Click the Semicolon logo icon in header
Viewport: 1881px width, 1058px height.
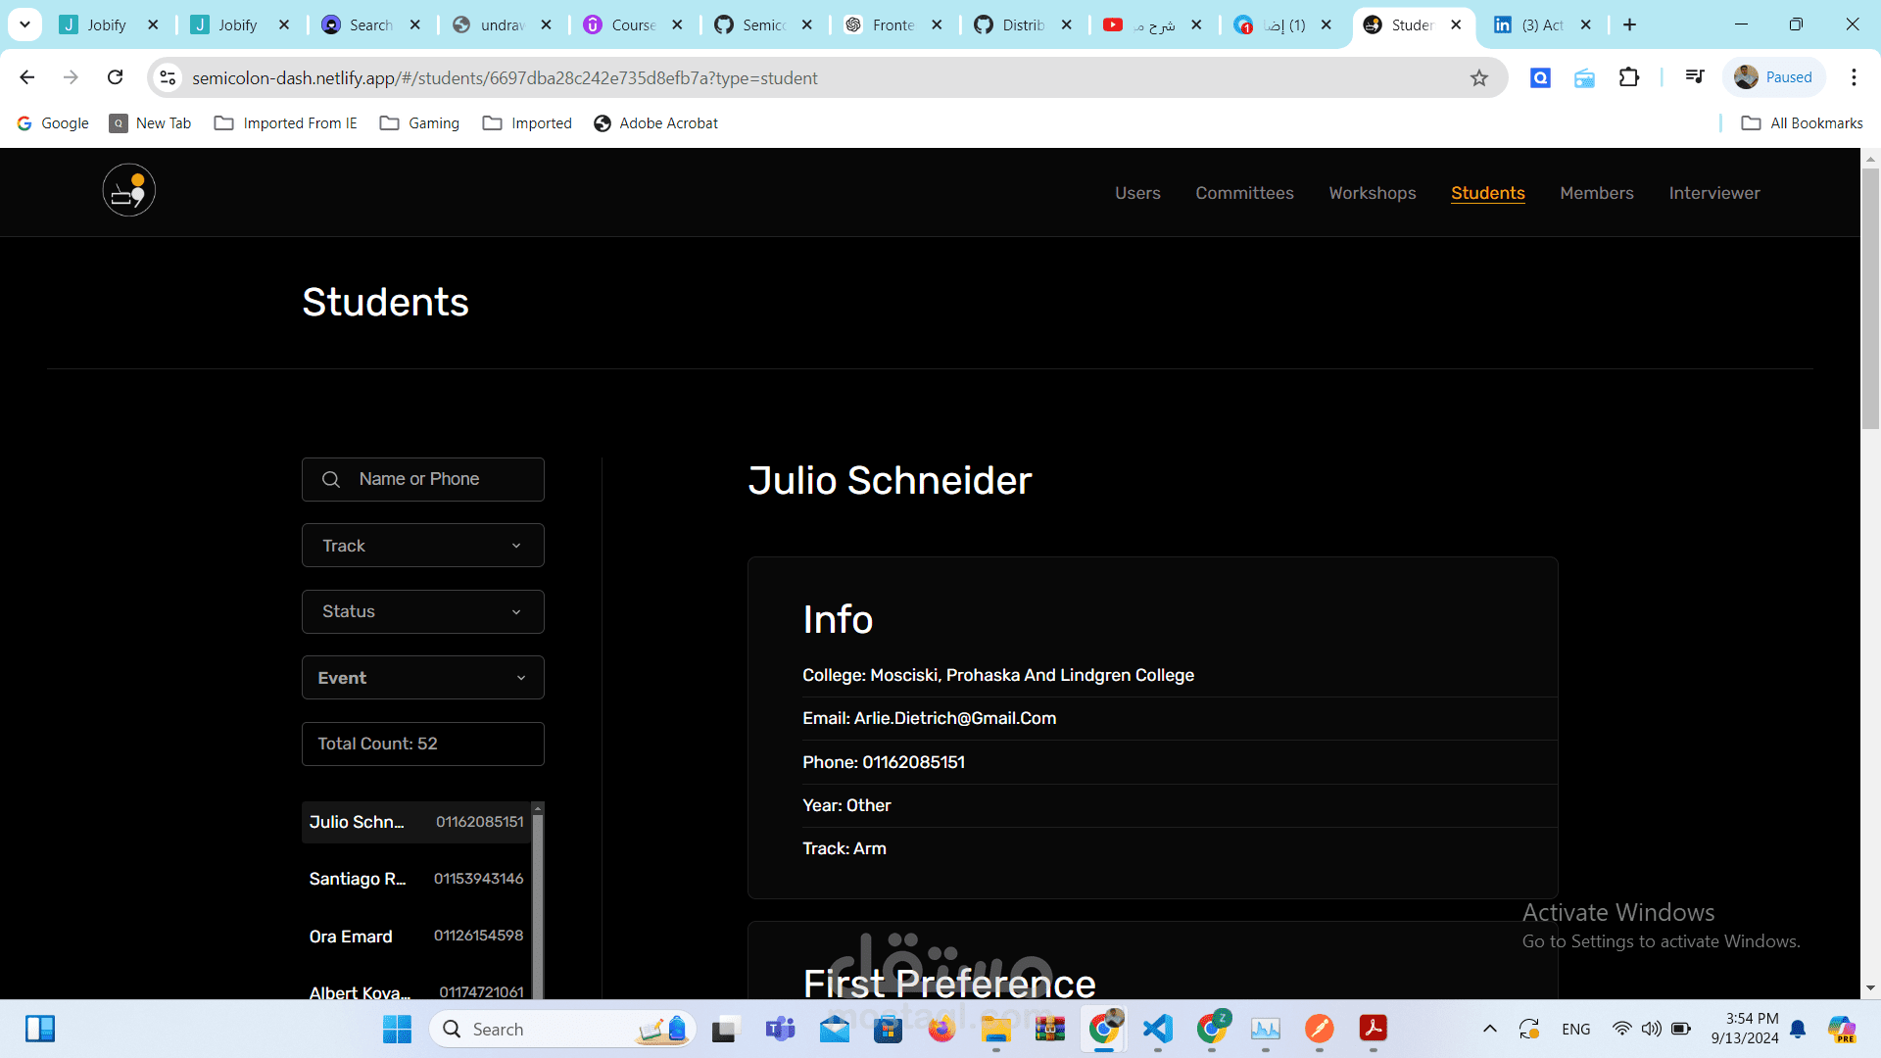129,191
